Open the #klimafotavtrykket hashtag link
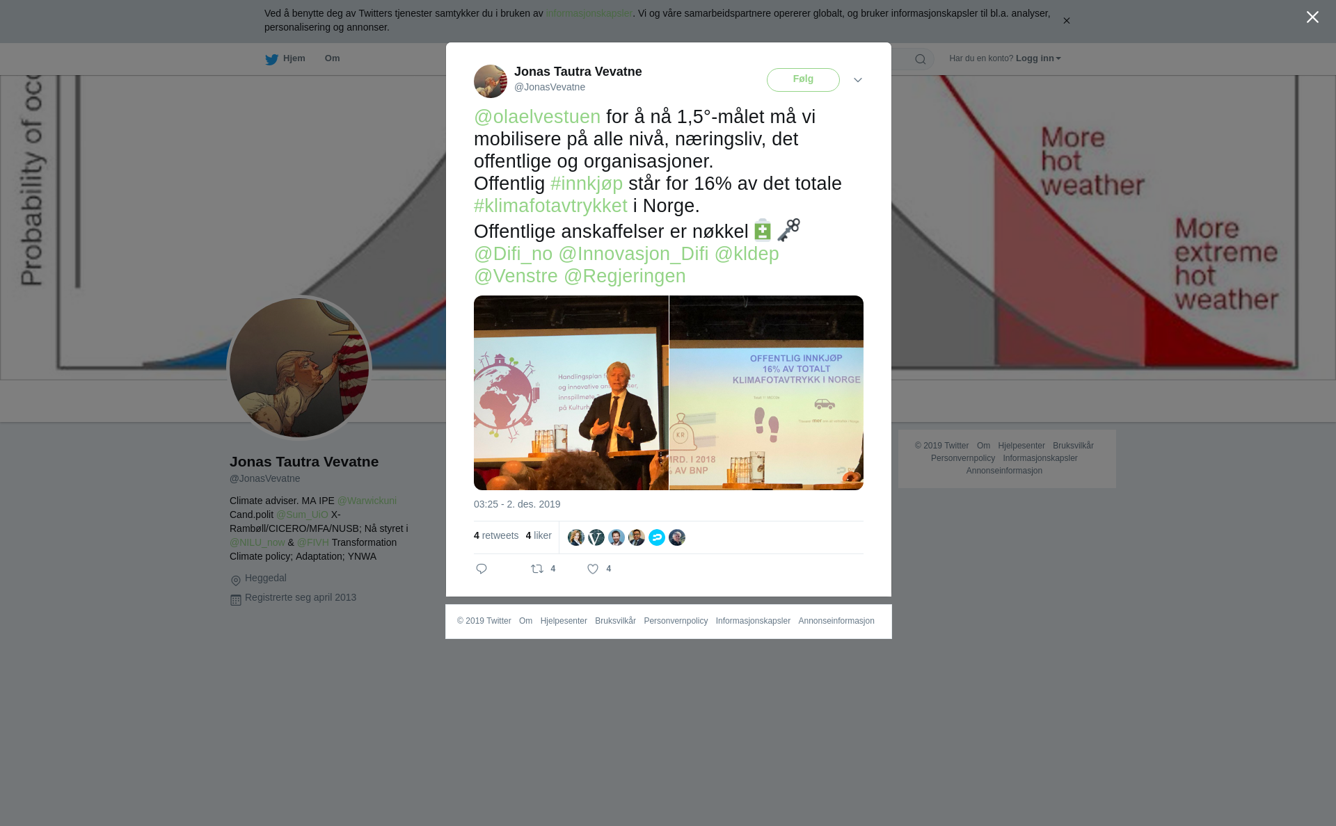 [x=550, y=206]
